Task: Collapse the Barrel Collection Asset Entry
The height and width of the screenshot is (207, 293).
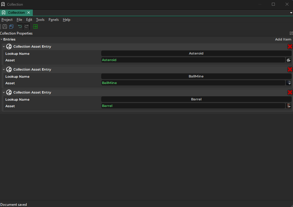Action: [x=4, y=92]
